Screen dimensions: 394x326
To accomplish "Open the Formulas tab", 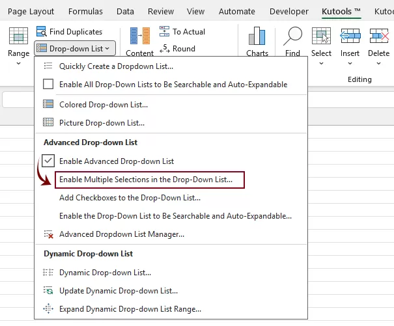I will [x=85, y=11].
